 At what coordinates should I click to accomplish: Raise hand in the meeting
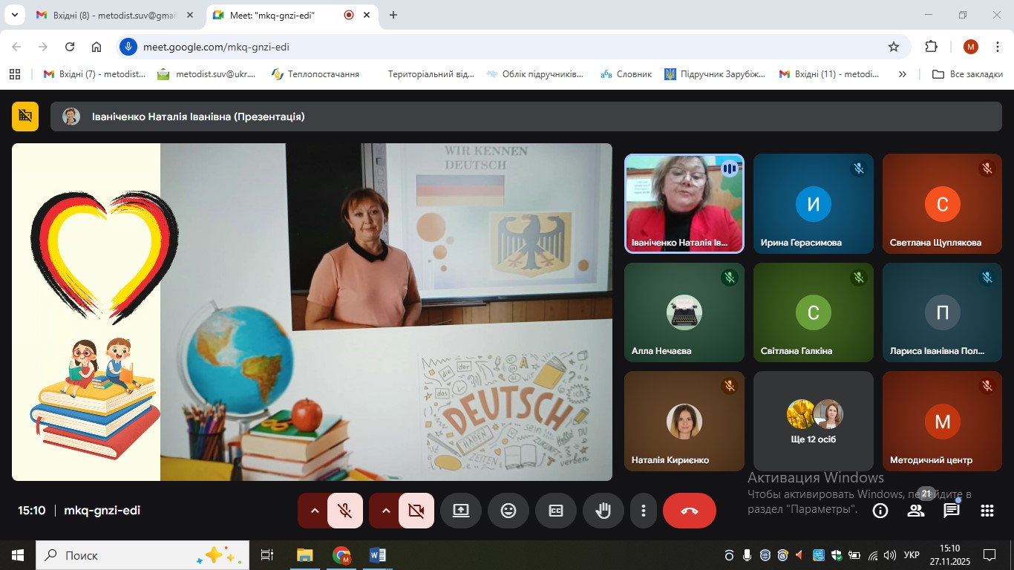tap(604, 511)
